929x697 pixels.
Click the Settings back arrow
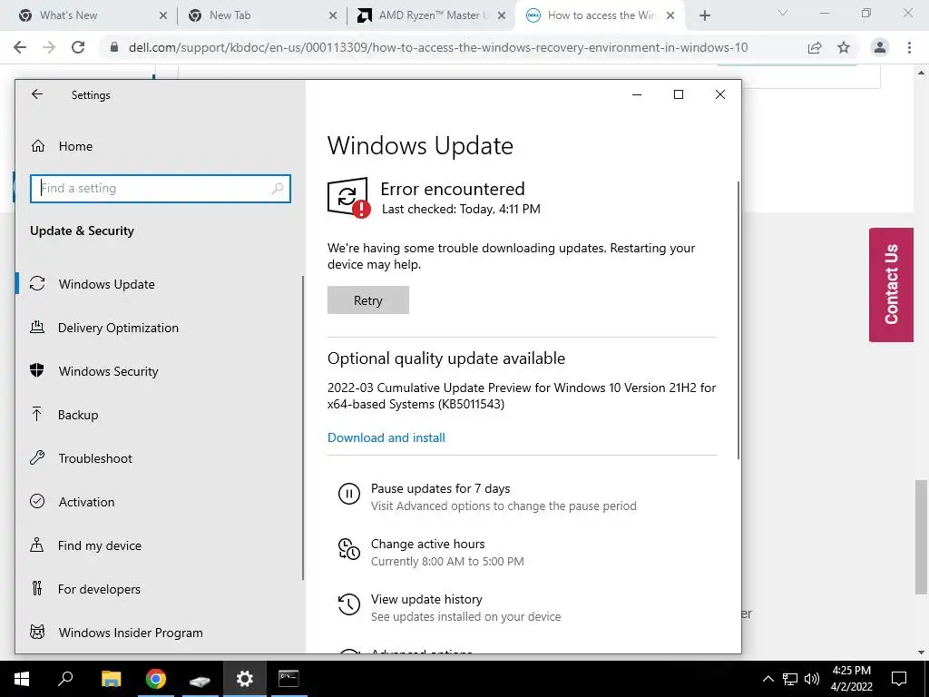37,94
